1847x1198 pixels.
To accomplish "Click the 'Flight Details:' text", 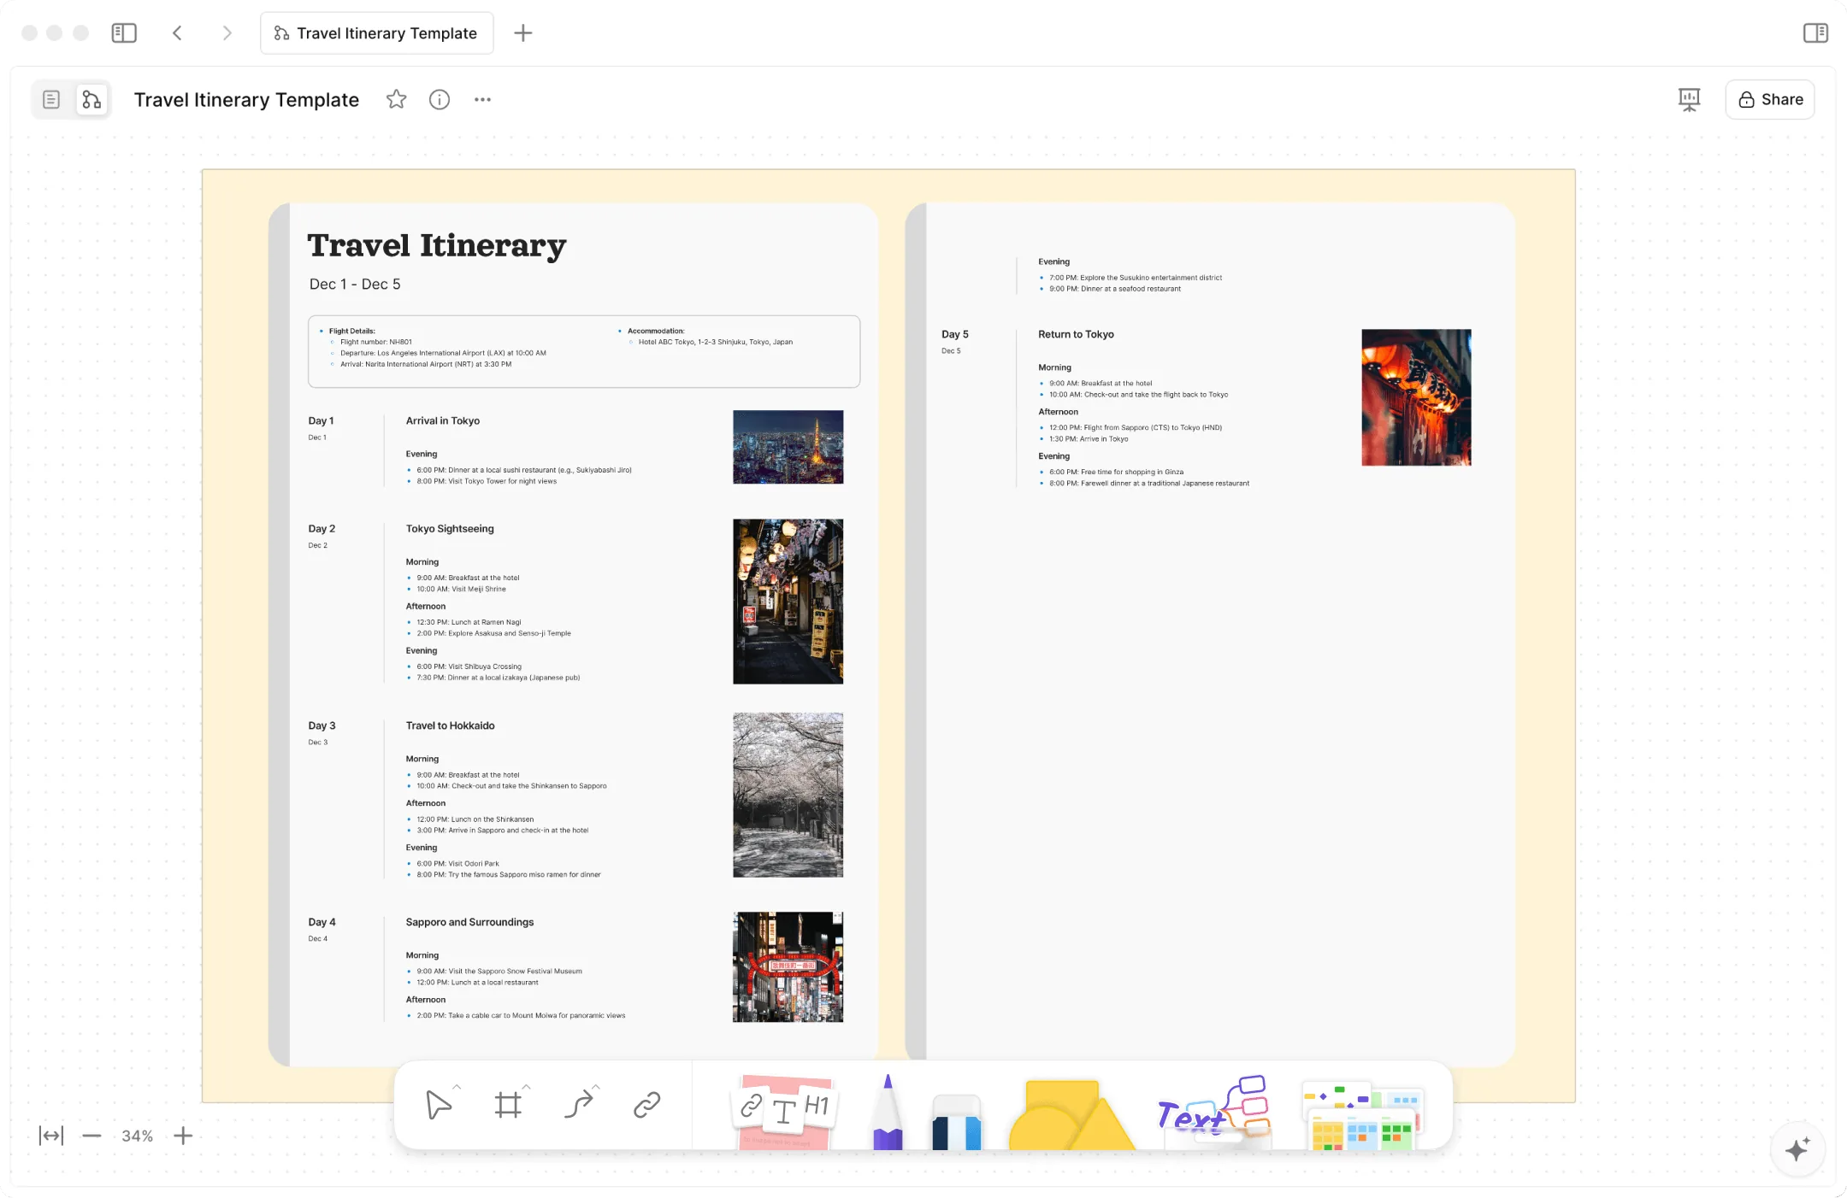I will (x=352, y=331).
